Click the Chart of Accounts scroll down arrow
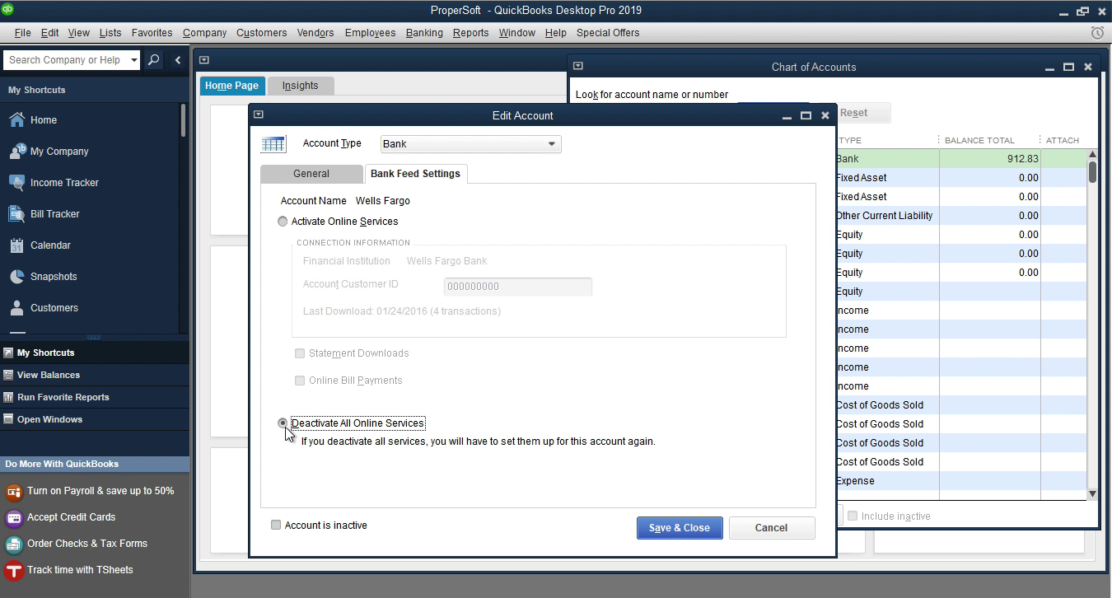Viewport: 1112px width, 598px height. click(x=1092, y=494)
